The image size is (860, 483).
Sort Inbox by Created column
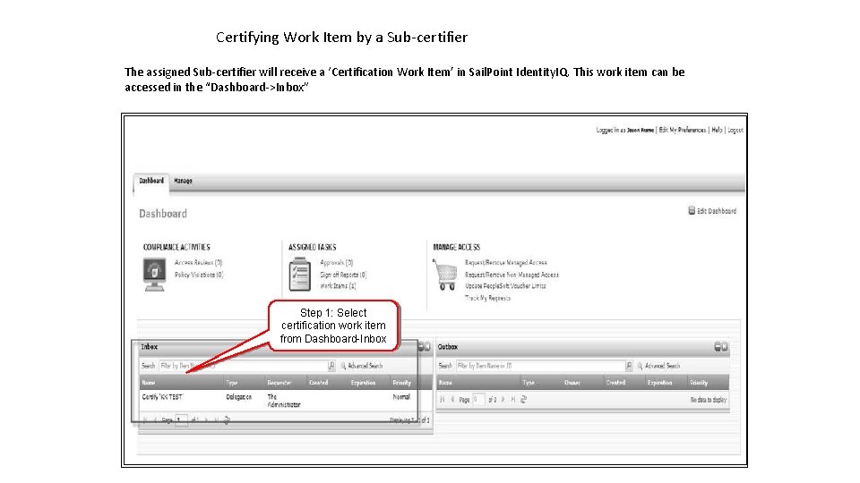coord(319,383)
